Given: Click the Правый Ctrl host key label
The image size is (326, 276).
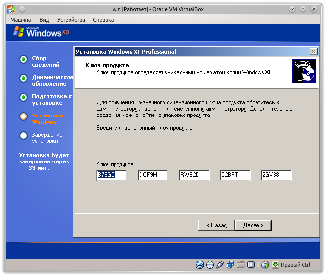Looking at the screenshot, I should [296, 265].
